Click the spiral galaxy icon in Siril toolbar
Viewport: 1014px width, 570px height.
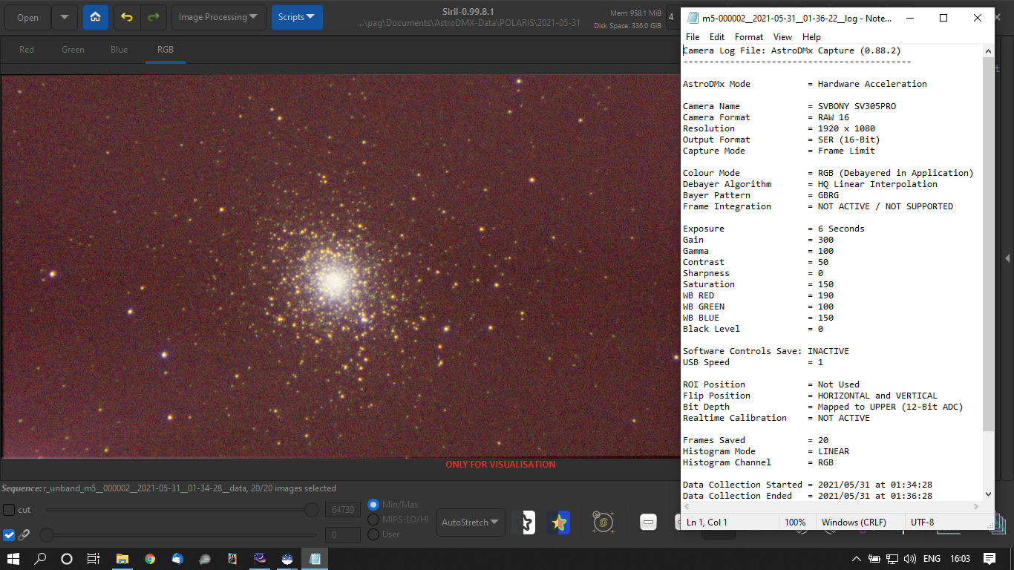tap(603, 522)
